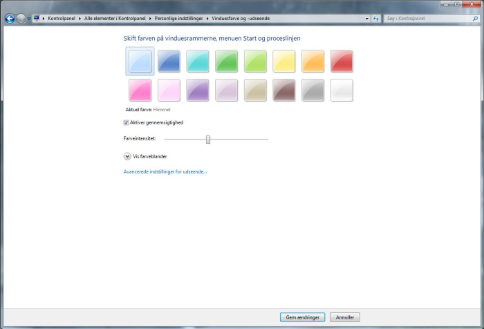Open Avancerede indstillinger for udseende link
Image resolution: width=484 pixels, height=329 pixels.
(x=165, y=171)
